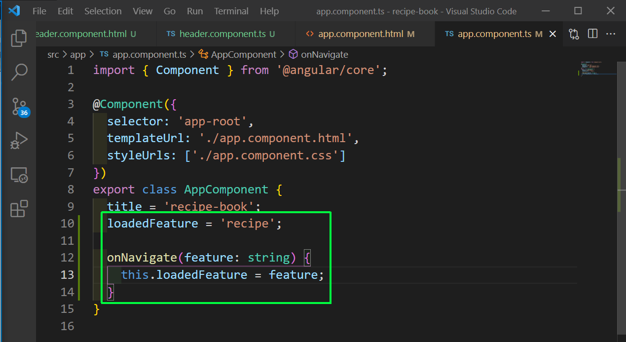Click line number 13 in gutter

68,274
